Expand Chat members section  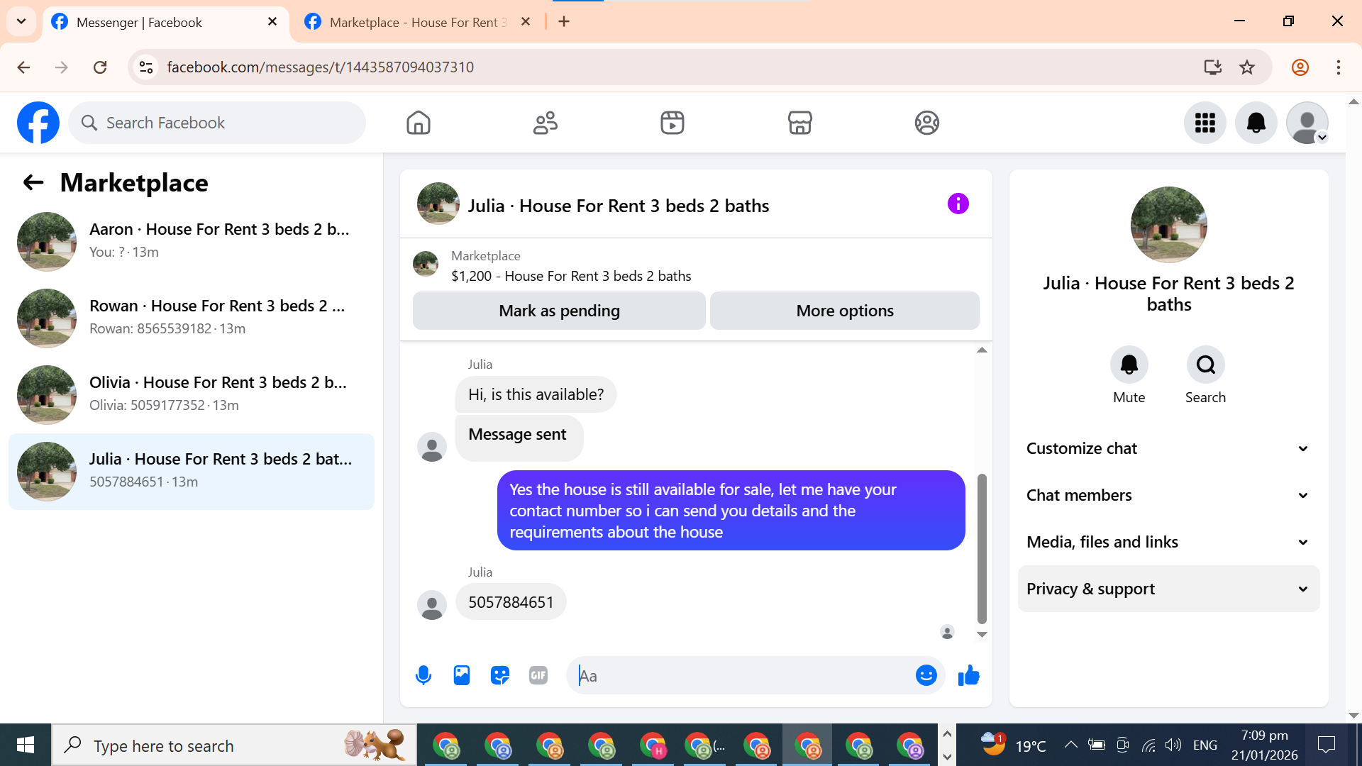pos(1168,495)
